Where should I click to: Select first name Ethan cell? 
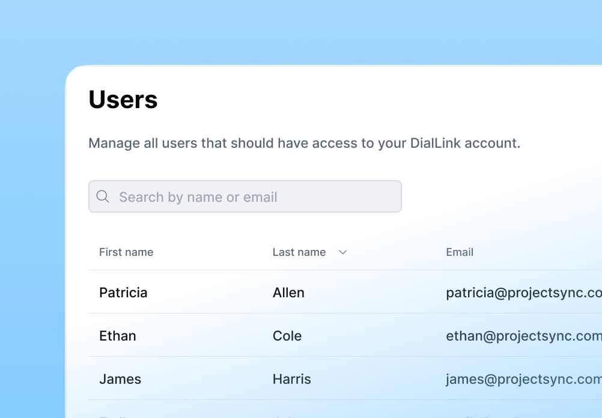[x=118, y=336]
